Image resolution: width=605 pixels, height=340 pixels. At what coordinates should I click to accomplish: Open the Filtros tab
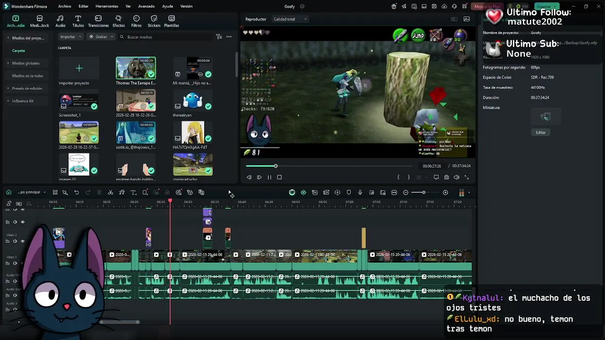coord(136,21)
